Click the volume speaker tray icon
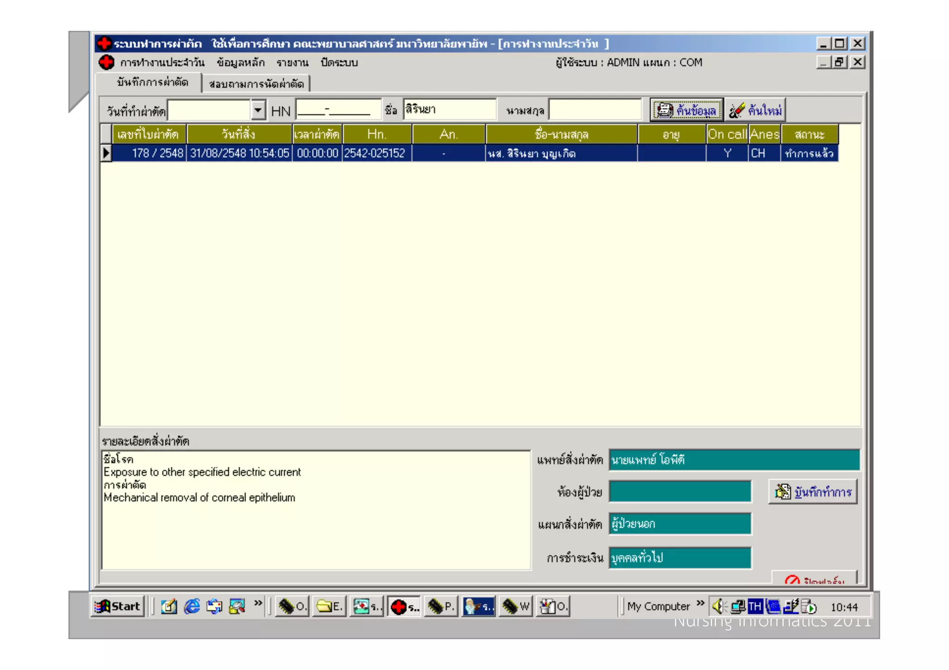Image resolution: width=949 pixels, height=670 pixels. point(718,606)
